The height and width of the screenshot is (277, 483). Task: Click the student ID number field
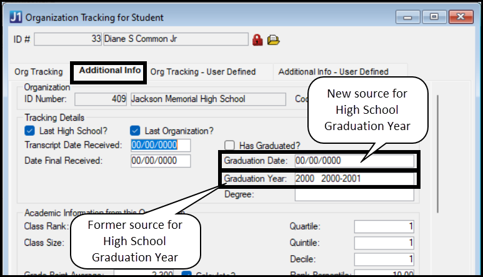tap(67, 39)
